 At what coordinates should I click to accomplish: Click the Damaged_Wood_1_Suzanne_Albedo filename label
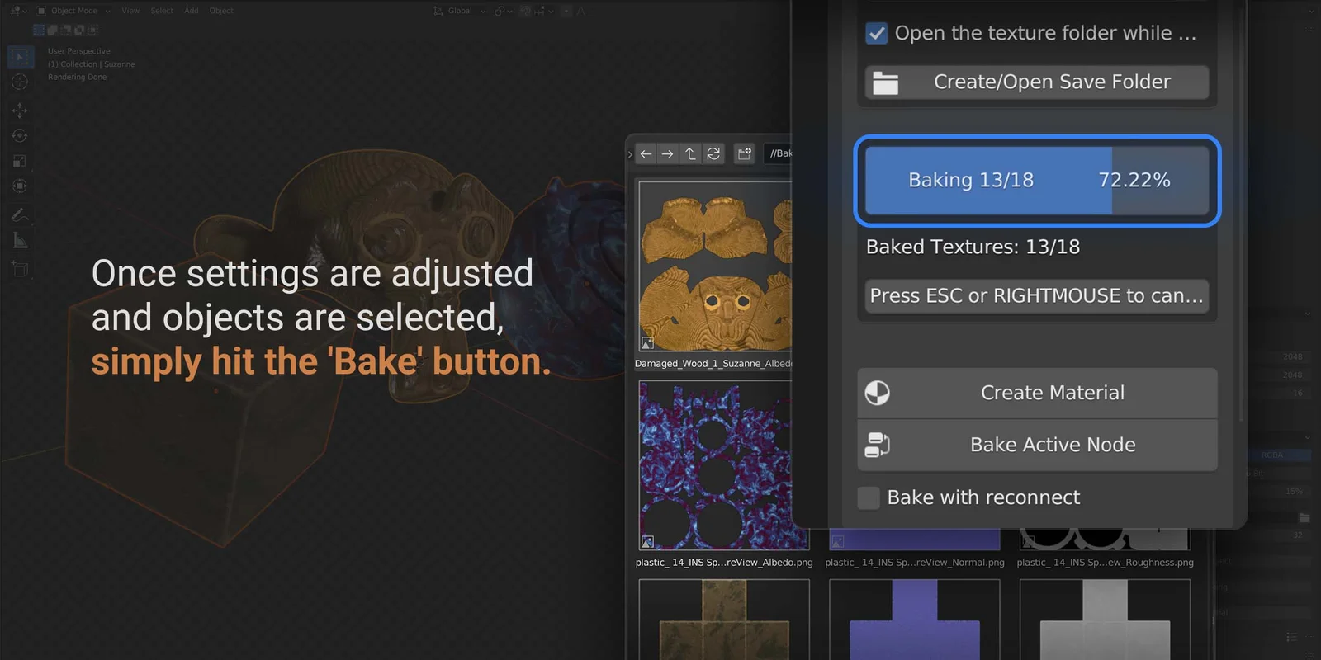(713, 364)
